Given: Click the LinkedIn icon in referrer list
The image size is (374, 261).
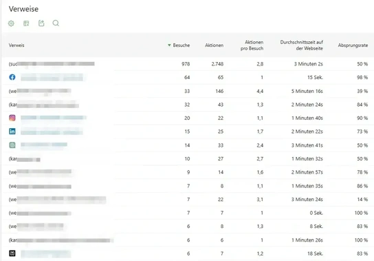Looking at the screenshot, I should click(x=12, y=132).
